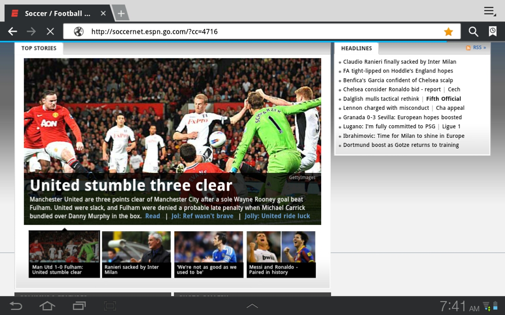This screenshot has width=505, height=315.
Task: Toggle the gold bookmark star
Action: pos(448,31)
